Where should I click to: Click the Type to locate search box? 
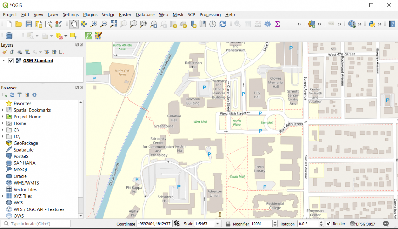35,224
